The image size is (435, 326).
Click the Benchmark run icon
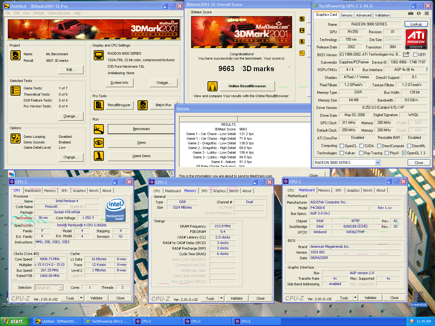[99, 129]
